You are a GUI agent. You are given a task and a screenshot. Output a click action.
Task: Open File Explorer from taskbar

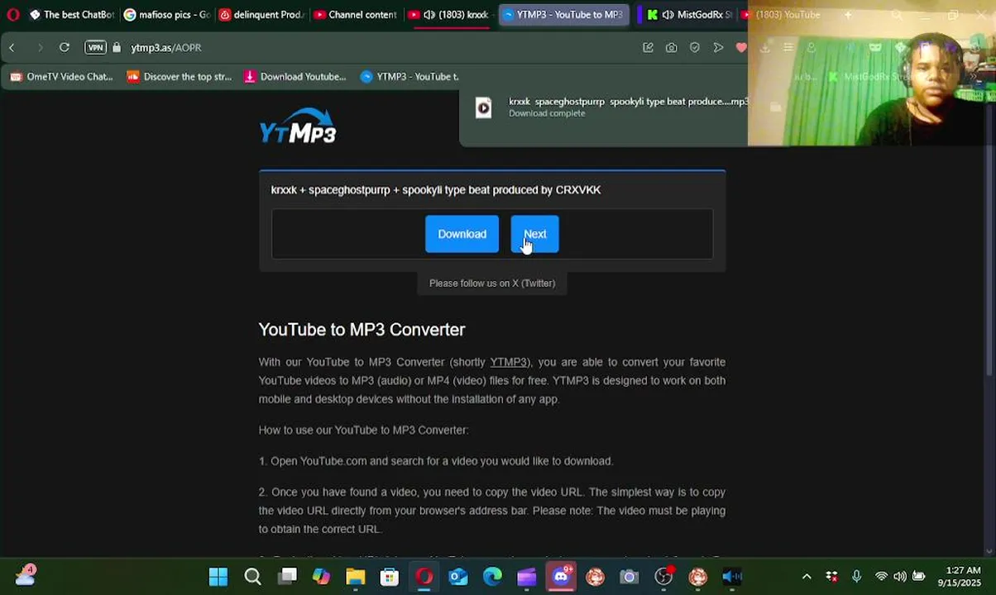point(356,577)
